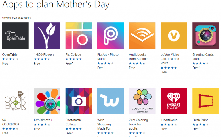Open the OpenTable app tile icon
Image resolution: width=221 pixels, height=137 pixels.
15,36
